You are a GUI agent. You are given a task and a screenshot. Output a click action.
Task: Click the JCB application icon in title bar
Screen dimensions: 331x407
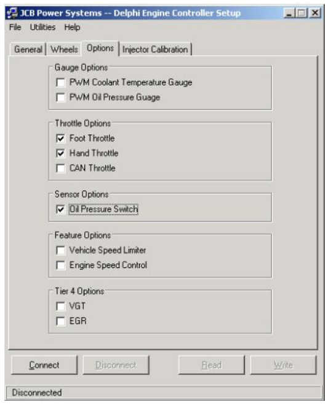point(12,13)
